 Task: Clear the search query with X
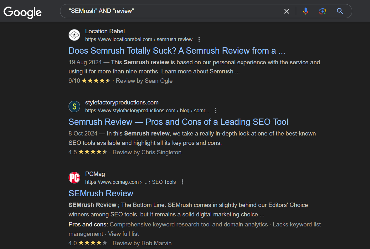click(x=286, y=11)
